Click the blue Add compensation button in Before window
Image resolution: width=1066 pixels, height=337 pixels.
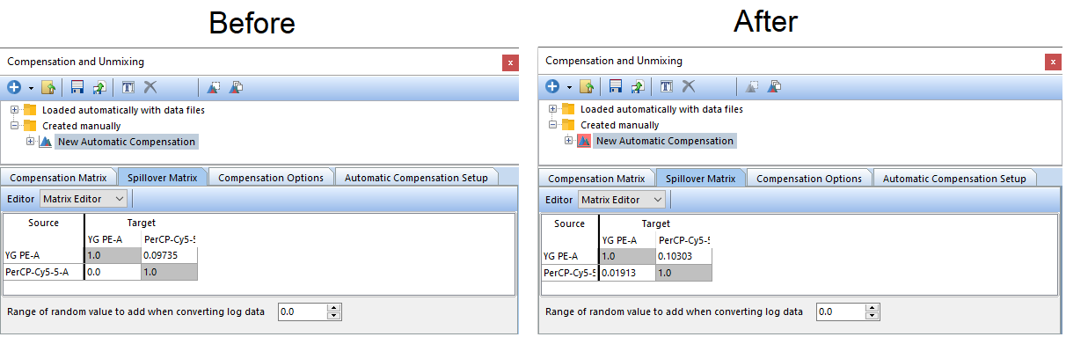point(13,87)
